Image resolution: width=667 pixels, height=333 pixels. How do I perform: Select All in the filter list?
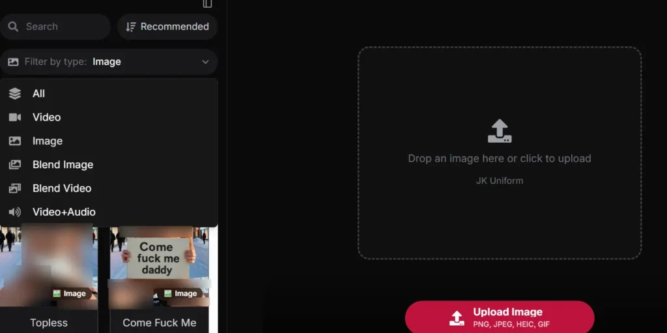tap(109, 94)
